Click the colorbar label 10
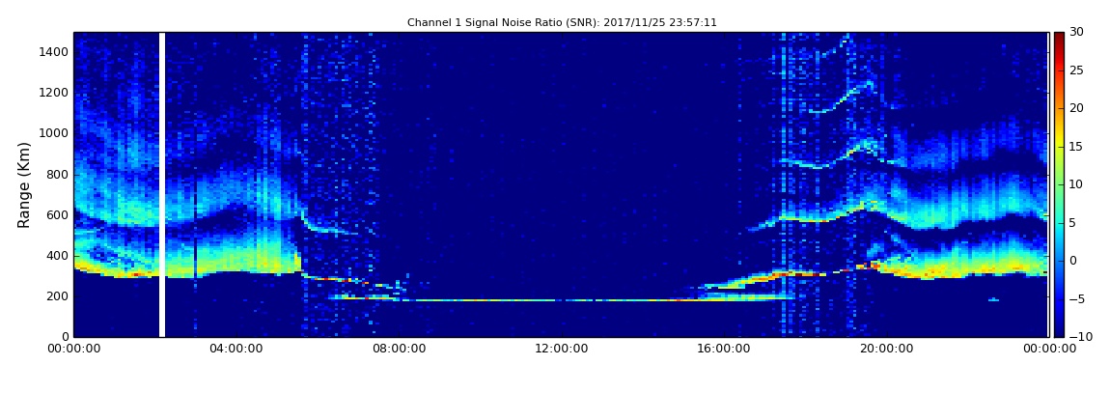1110x393 pixels. click(x=1077, y=184)
